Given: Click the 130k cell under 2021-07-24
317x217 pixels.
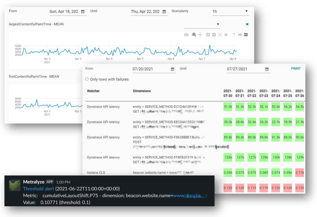Looking at the screenshot, I should [276, 157].
